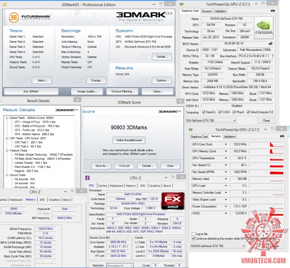The width and height of the screenshot is (290, 268).
Task: Open the Memory Used sensor dropdown
Action: pyautogui.click(x=226, y=179)
